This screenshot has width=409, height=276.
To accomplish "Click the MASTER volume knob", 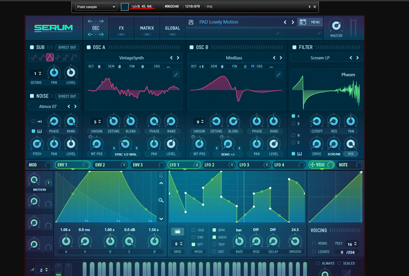I will (x=336, y=26).
